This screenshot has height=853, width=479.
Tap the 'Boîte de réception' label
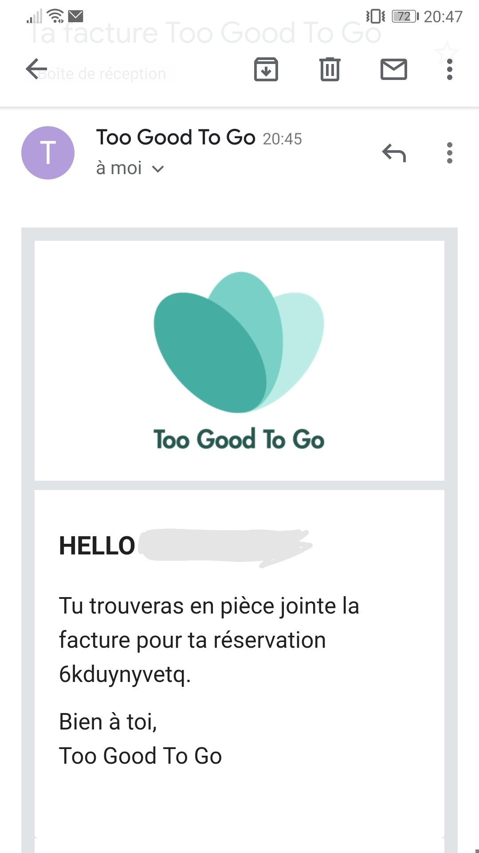click(x=102, y=74)
